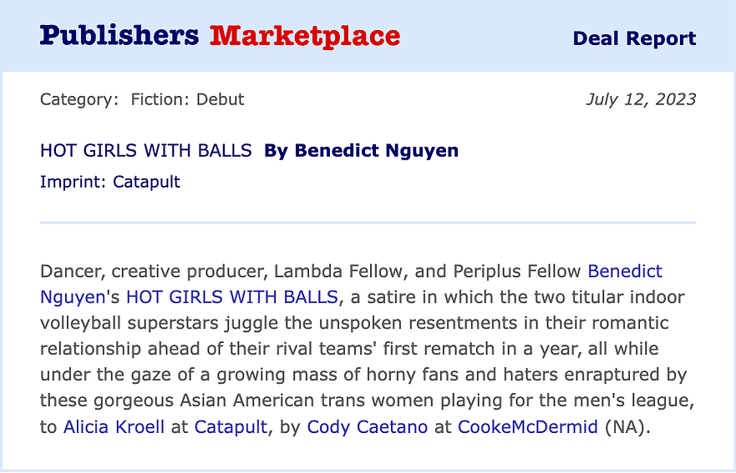Open the HOT GIRLS WITH BALLS title heading
This screenshot has width=736, height=473.
(x=146, y=150)
